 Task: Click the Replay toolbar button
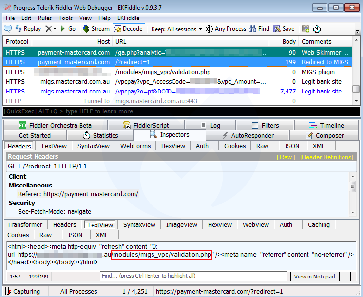point(28,29)
